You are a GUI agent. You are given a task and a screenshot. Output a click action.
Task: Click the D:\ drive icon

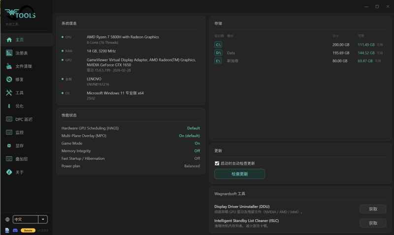tap(218, 53)
